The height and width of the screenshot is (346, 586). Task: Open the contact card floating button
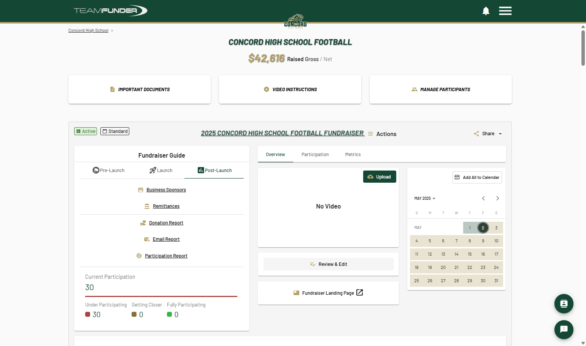point(564,303)
